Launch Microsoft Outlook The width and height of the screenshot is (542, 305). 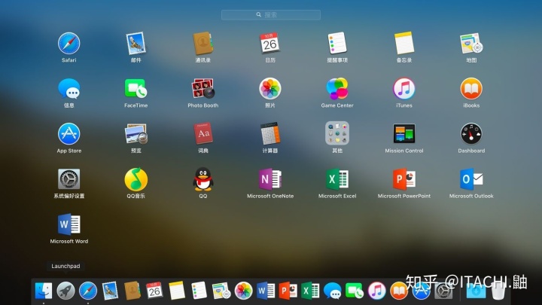pyautogui.click(x=471, y=179)
